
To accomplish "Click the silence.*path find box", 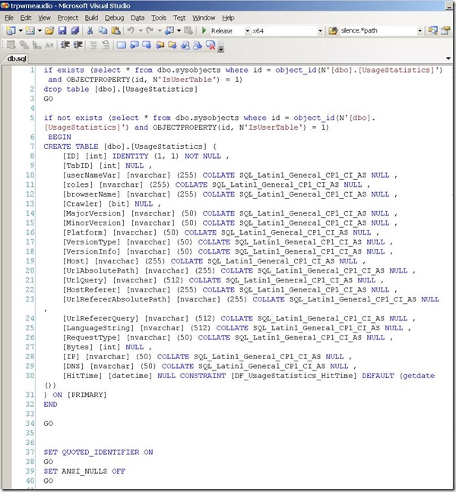I will pyautogui.click(x=378, y=30).
